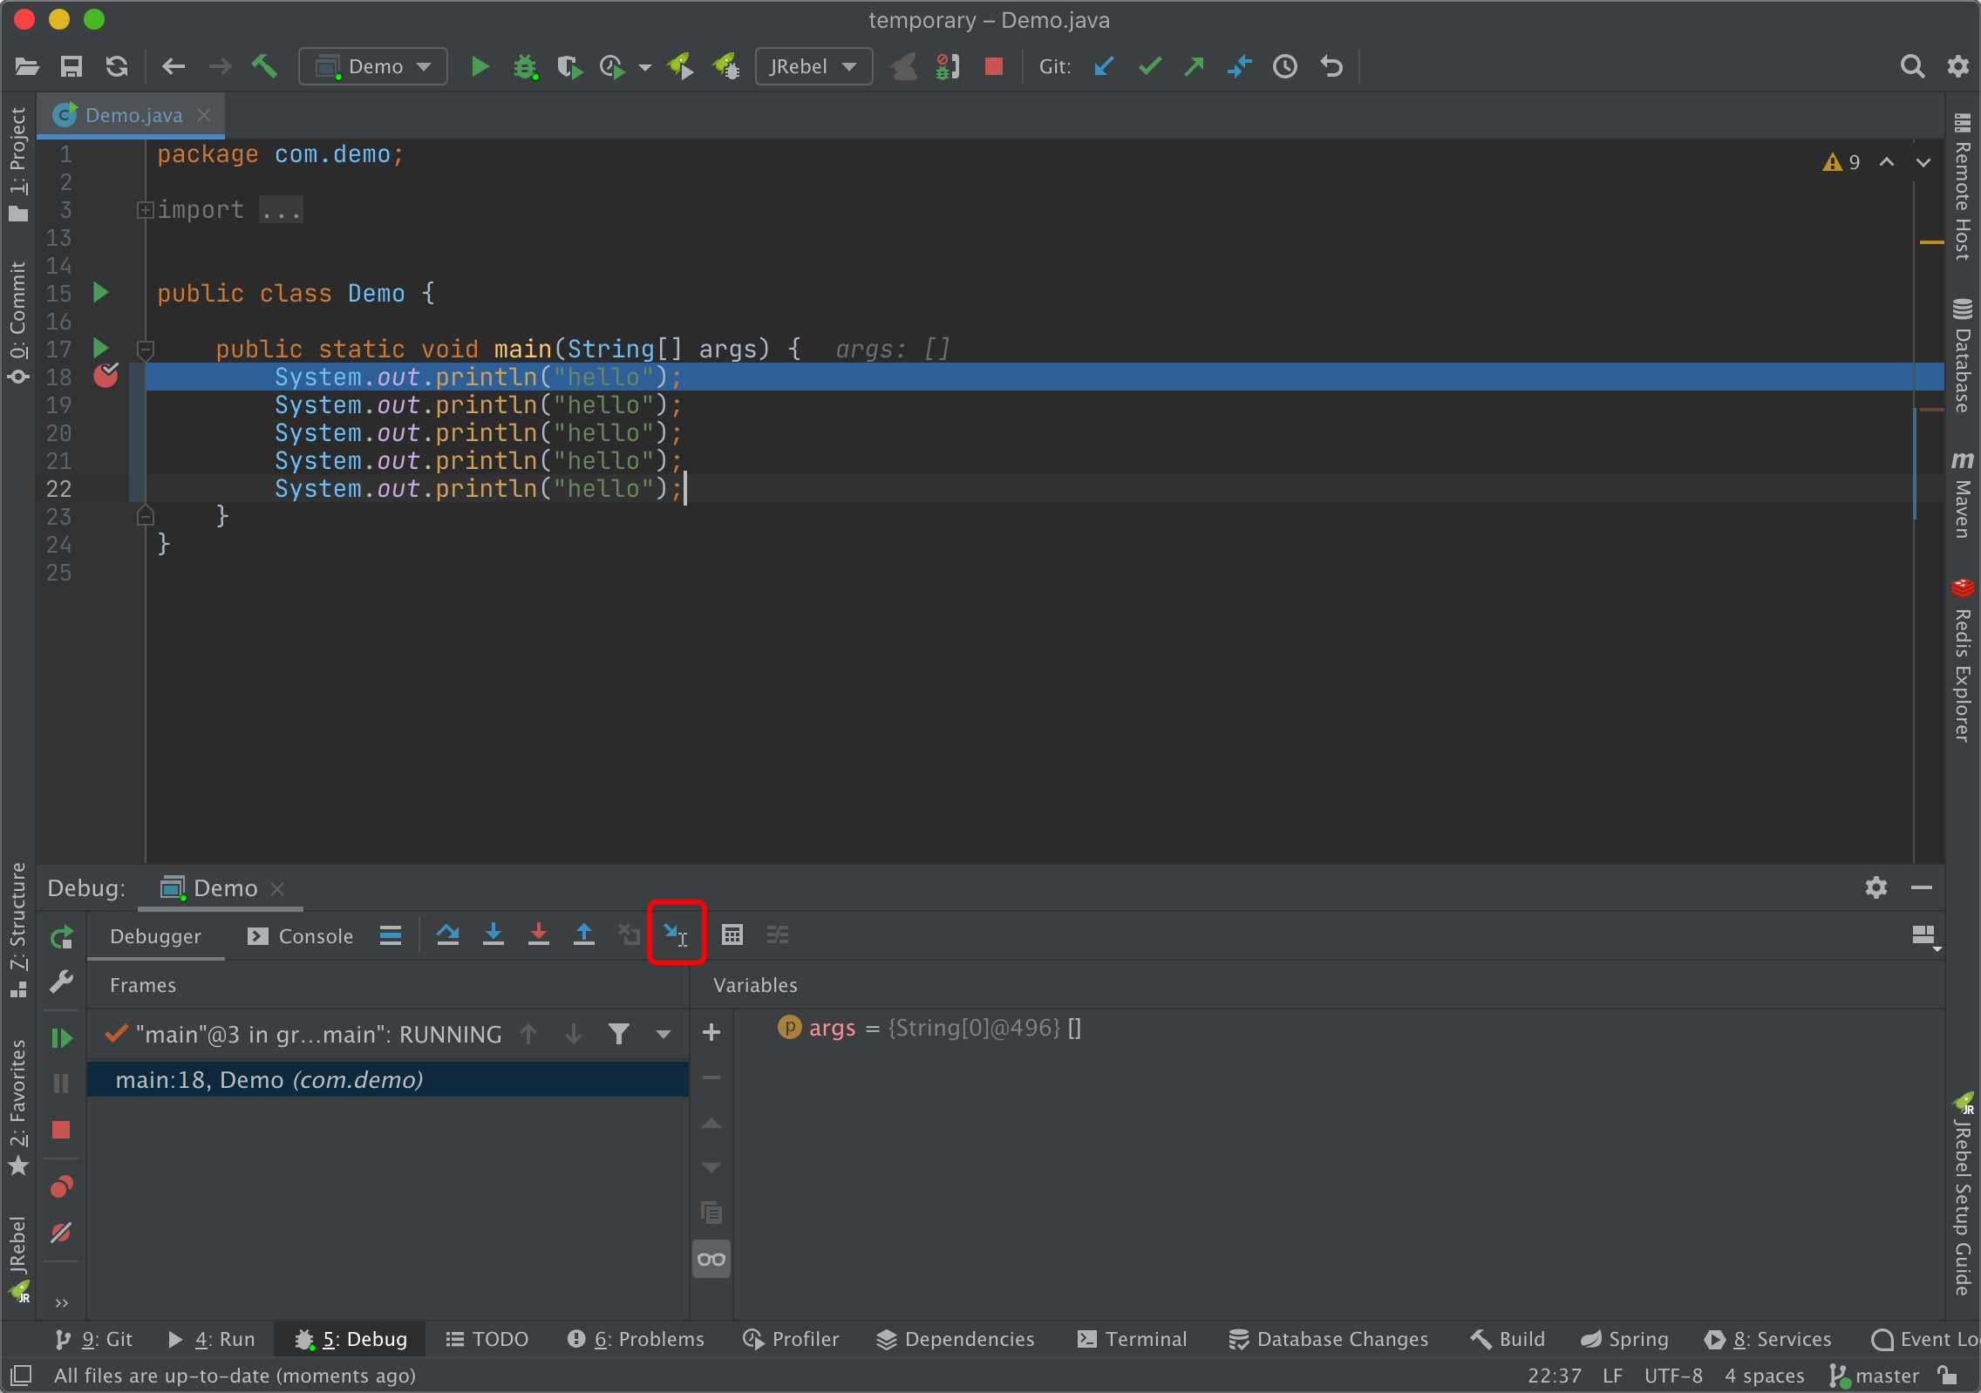Click debug panel settings gear icon
The image size is (1981, 1393).
[1876, 887]
